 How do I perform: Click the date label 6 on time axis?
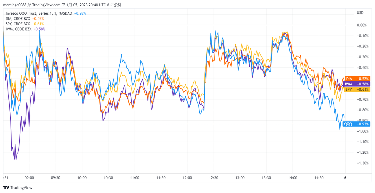[x=345, y=178]
